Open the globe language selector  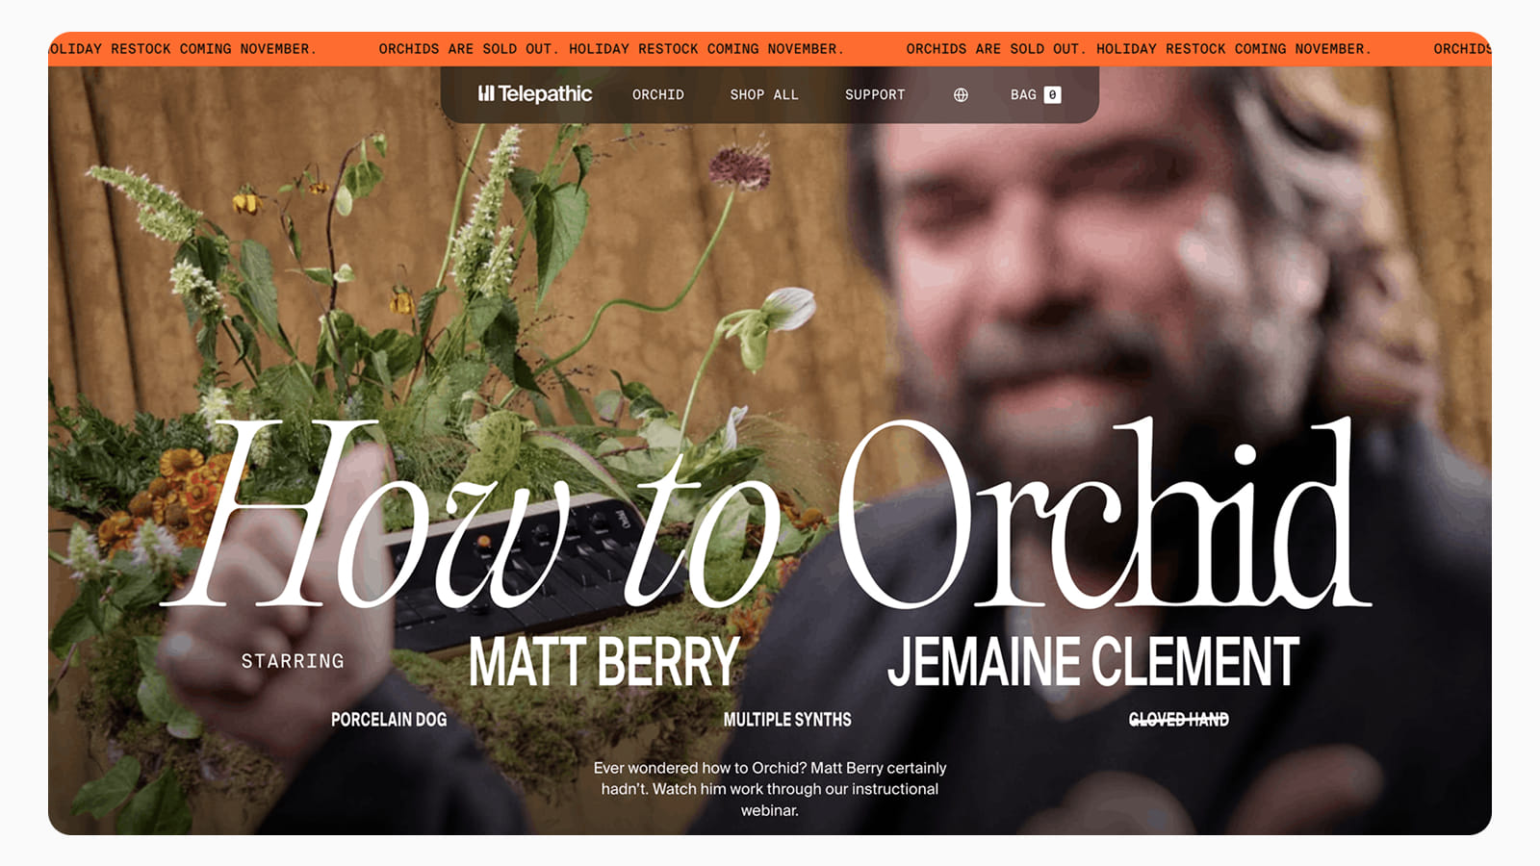pos(961,94)
